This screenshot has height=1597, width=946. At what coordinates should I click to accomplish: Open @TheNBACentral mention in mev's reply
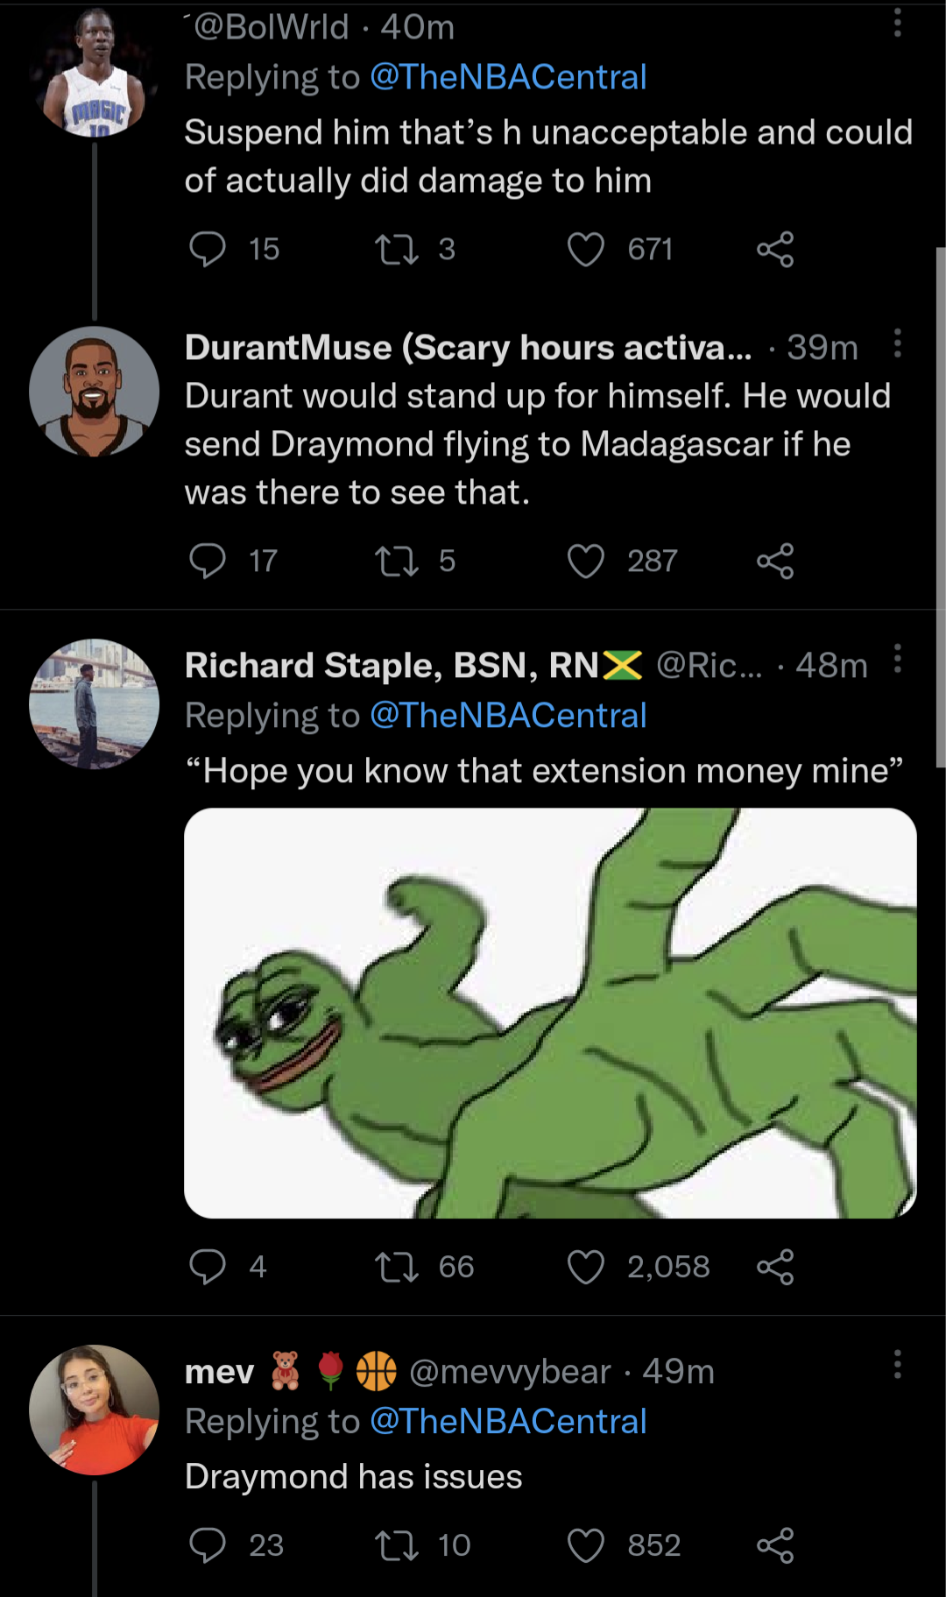(x=508, y=1421)
